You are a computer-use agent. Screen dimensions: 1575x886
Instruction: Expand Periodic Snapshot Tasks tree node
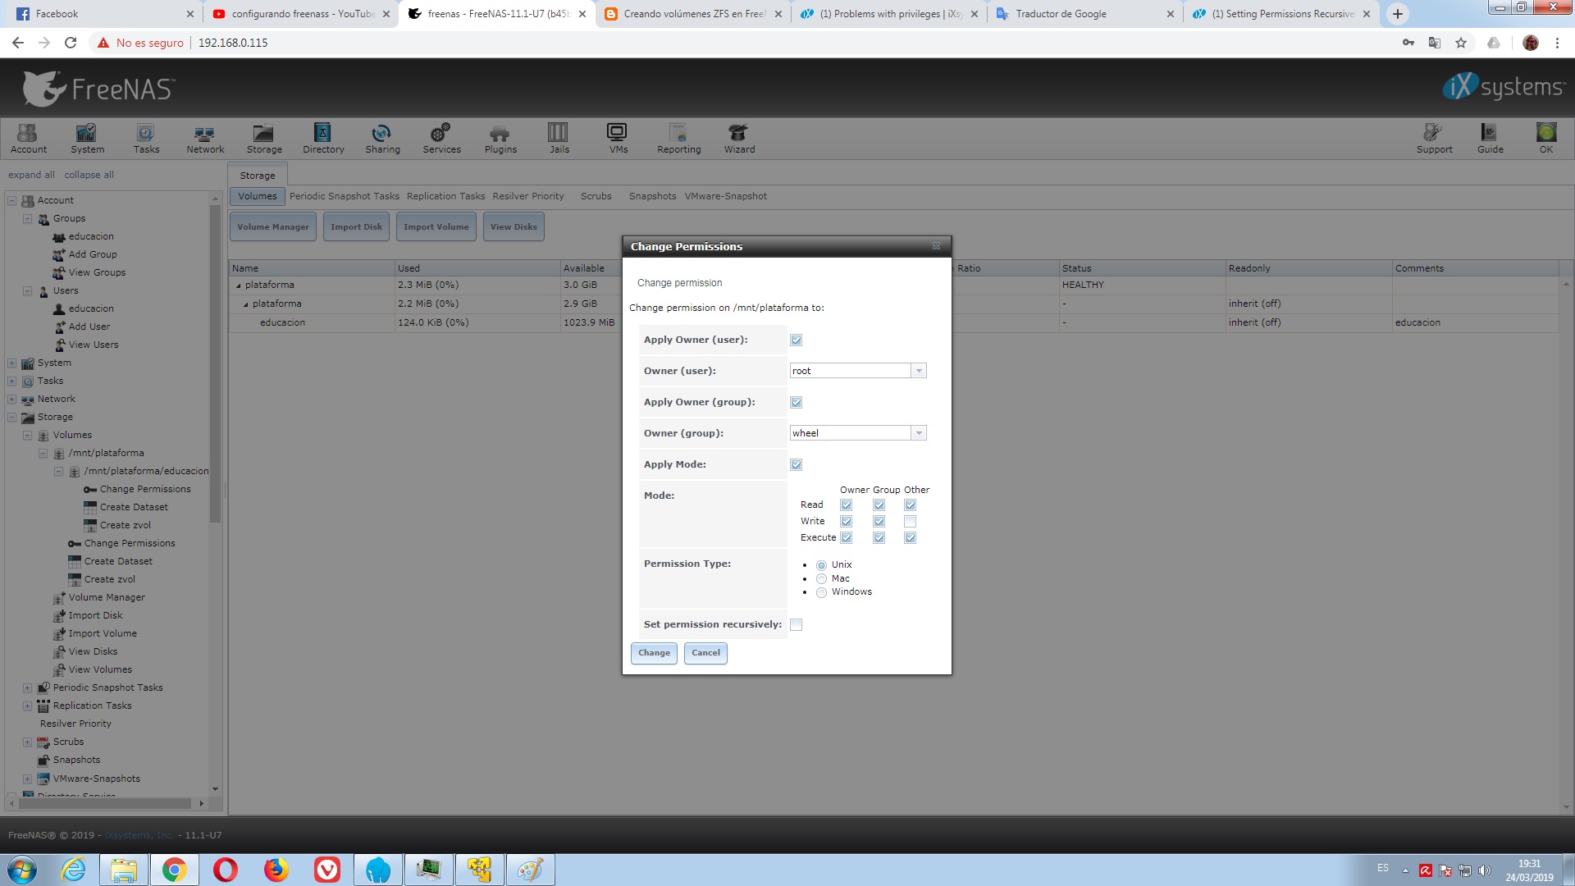click(27, 687)
